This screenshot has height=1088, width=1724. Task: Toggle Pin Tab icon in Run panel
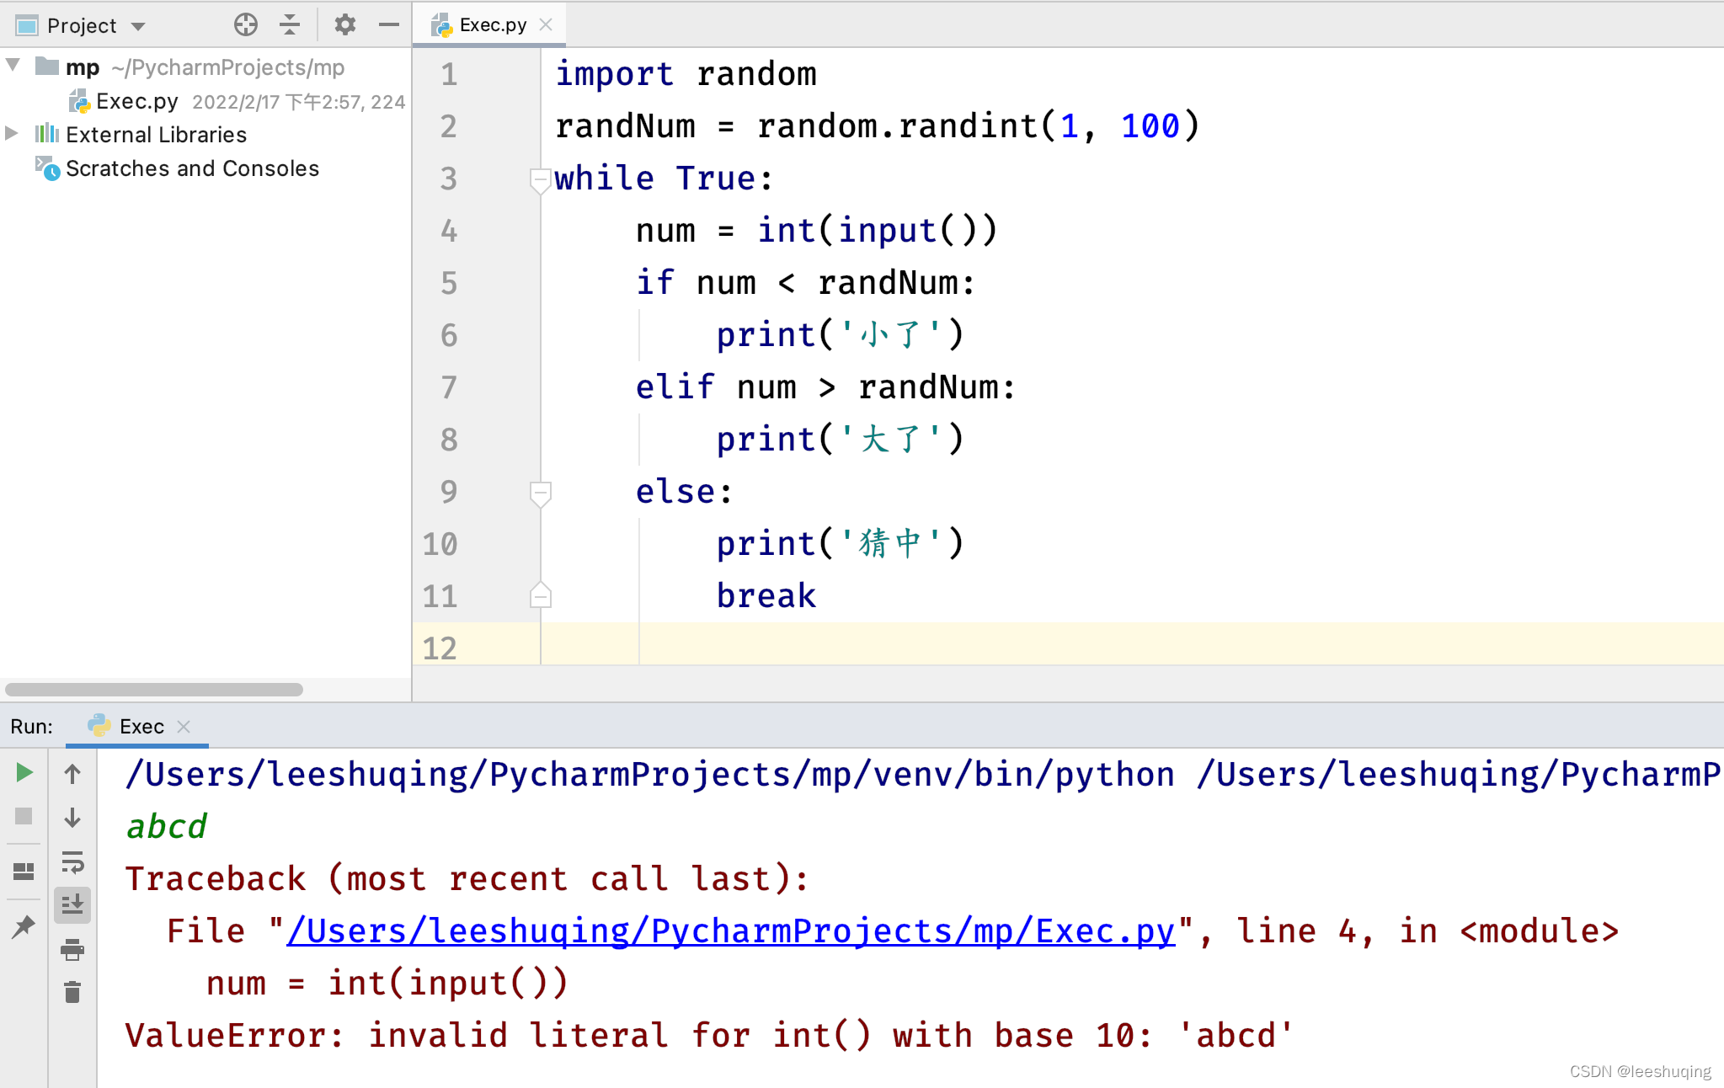(x=24, y=927)
